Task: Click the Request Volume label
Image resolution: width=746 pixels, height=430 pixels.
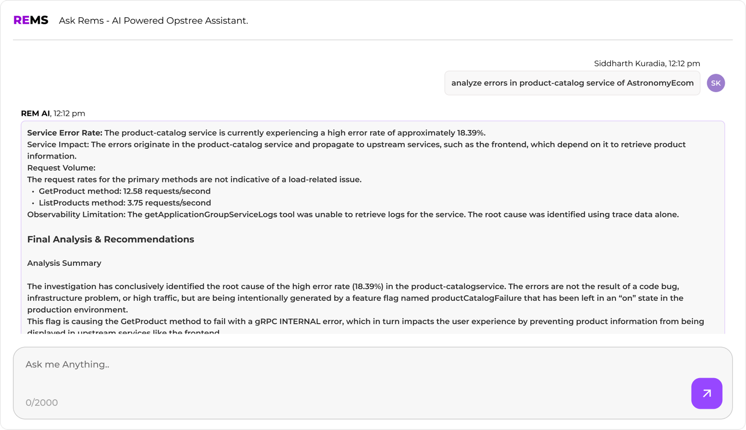Action: (61, 168)
